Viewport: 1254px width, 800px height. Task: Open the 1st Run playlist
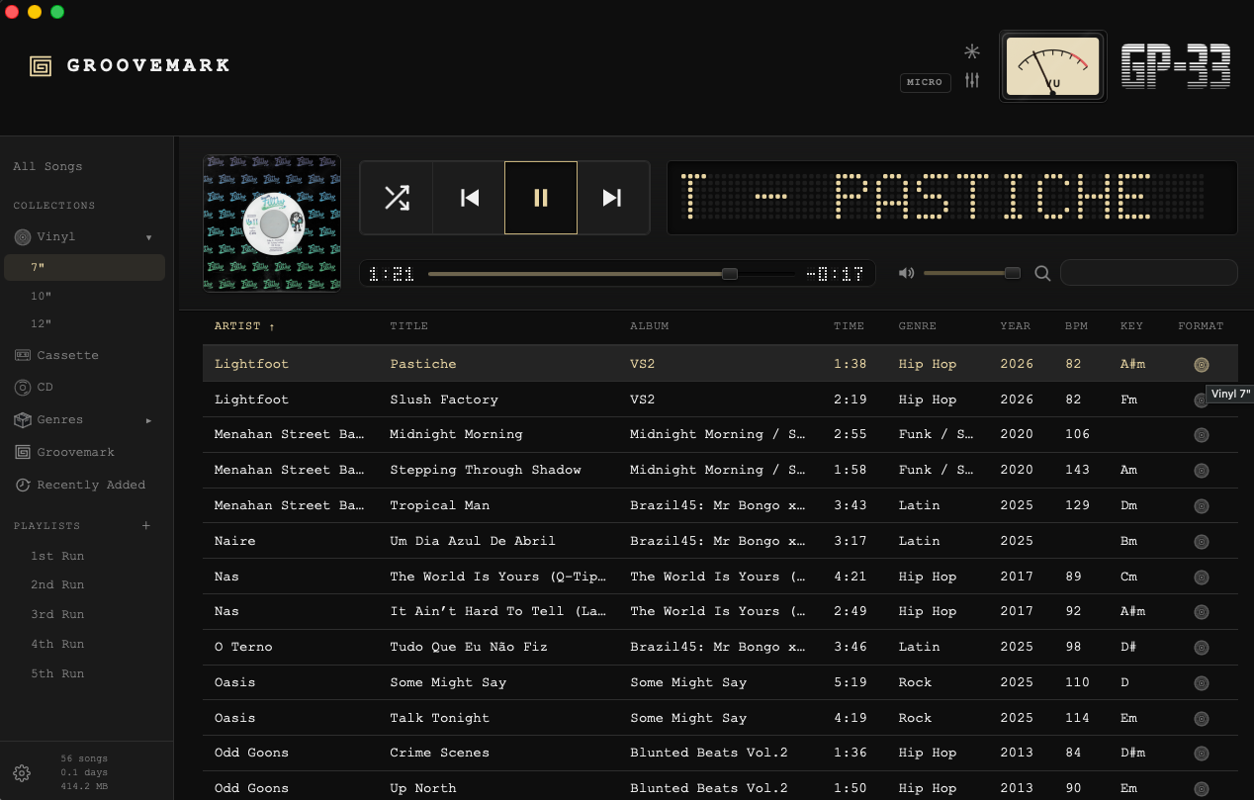tap(57, 556)
